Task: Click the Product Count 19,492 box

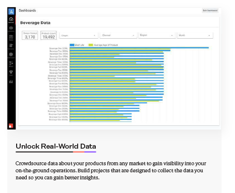Action: pyautogui.click(x=48, y=35)
